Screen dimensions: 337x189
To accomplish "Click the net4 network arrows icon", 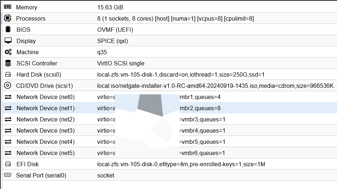I will (x=8, y=142).
